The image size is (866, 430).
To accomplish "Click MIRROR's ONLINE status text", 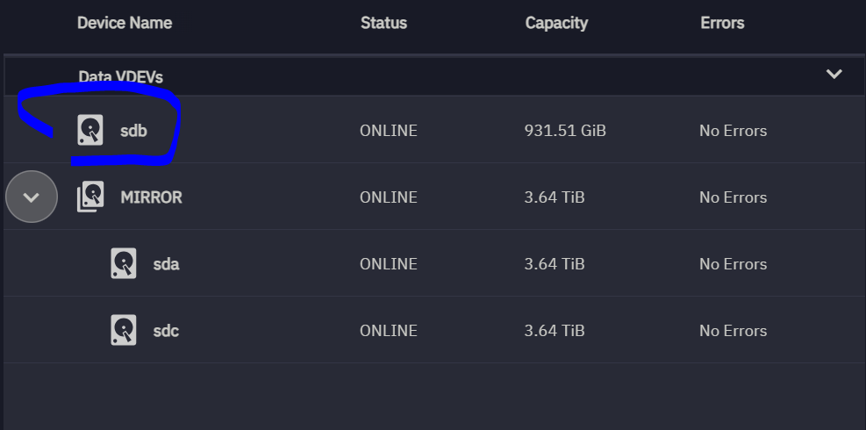I will tap(389, 197).
